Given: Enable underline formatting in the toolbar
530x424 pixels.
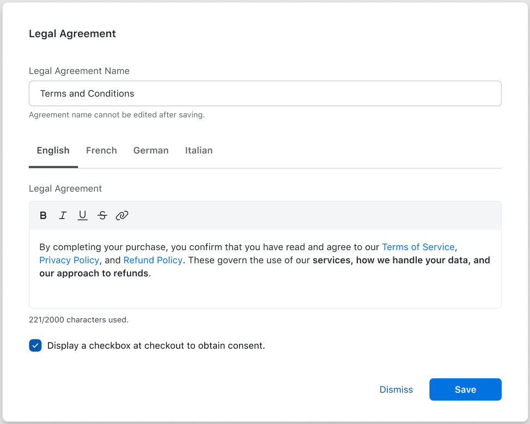Looking at the screenshot, I should (x=82, y=215).
